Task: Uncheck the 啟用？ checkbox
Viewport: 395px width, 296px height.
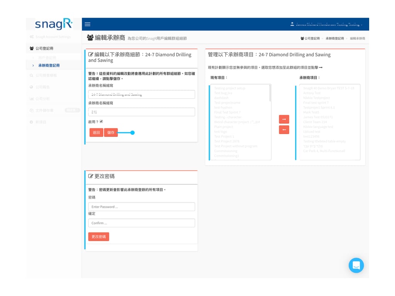Action: [x=101, y=121]
